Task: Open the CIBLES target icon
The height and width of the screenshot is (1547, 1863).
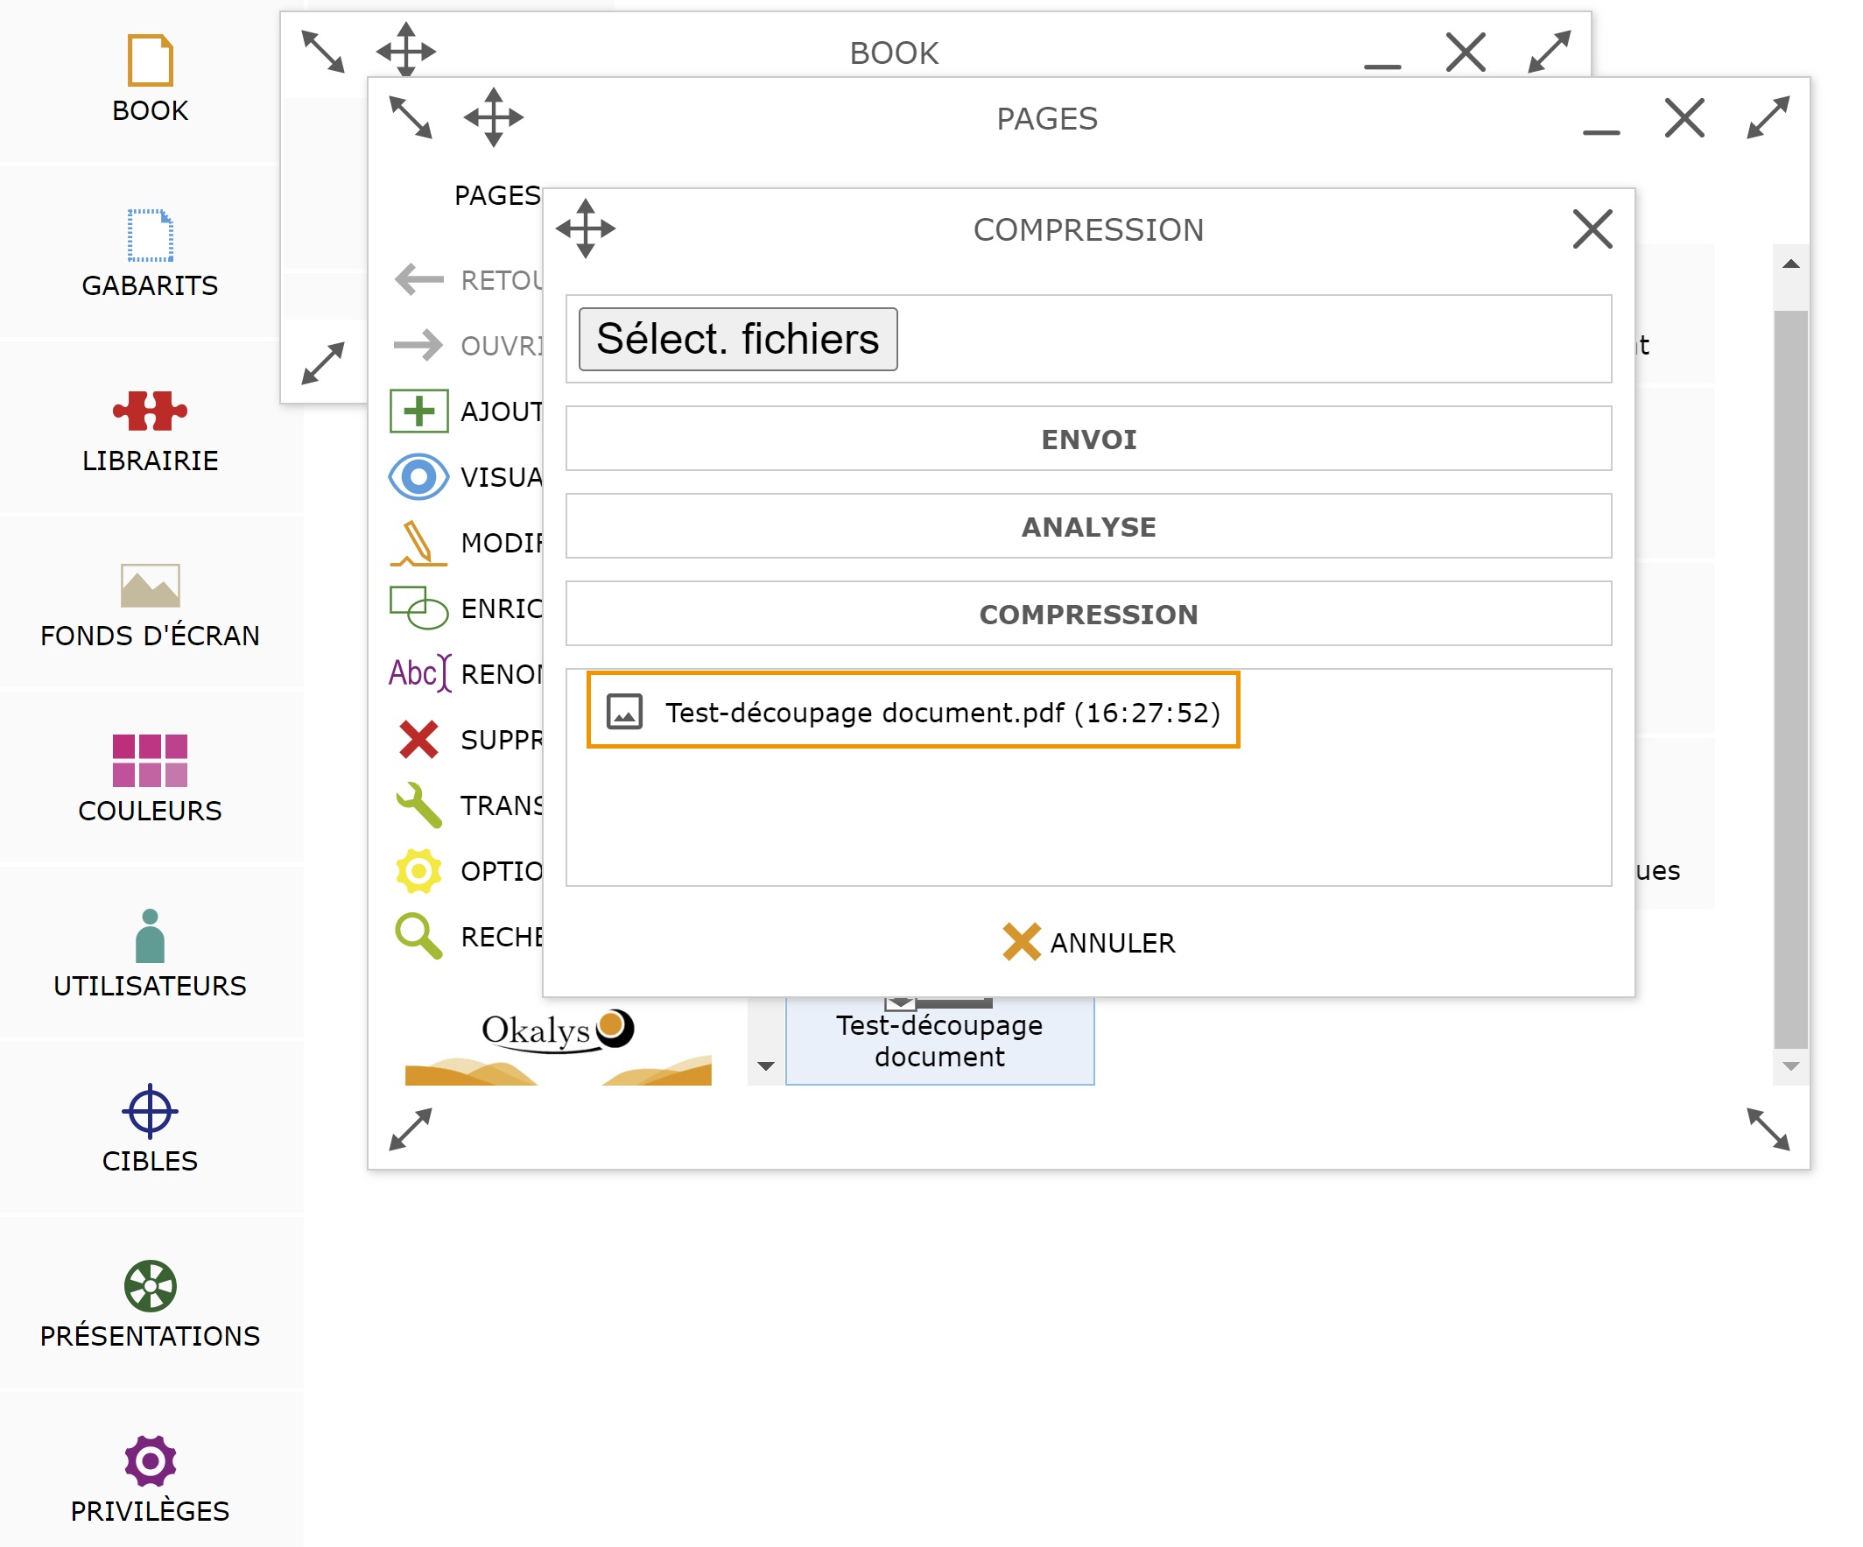Action: coord(150,1129)
